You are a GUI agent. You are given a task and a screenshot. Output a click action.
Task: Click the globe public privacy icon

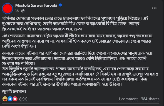click(23, 11)
